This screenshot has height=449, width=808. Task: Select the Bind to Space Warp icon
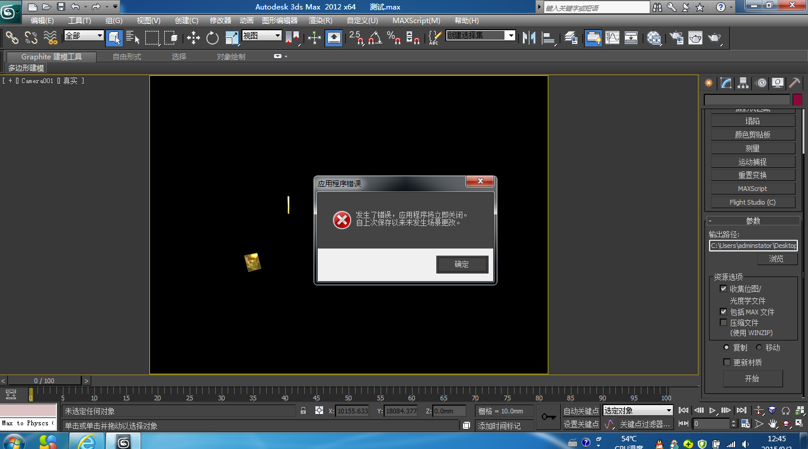pos(50,38)
